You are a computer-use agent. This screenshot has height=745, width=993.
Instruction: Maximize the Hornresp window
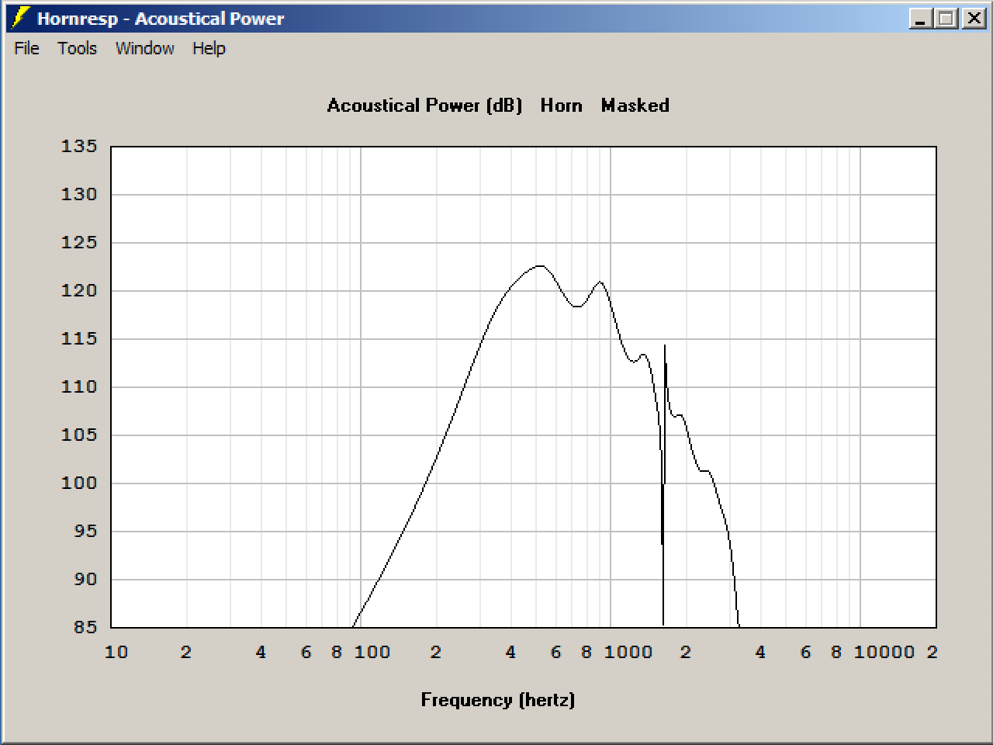(x=946, y=19)
